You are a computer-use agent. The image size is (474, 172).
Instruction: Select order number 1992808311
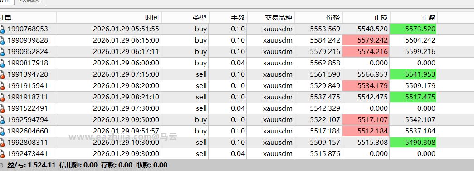tap(28, 143)
